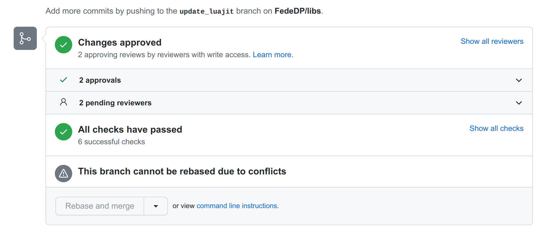This screenshot has height=231, width=543.
Task: Show all checks for this pull request
Action: [x=496, y=128]
